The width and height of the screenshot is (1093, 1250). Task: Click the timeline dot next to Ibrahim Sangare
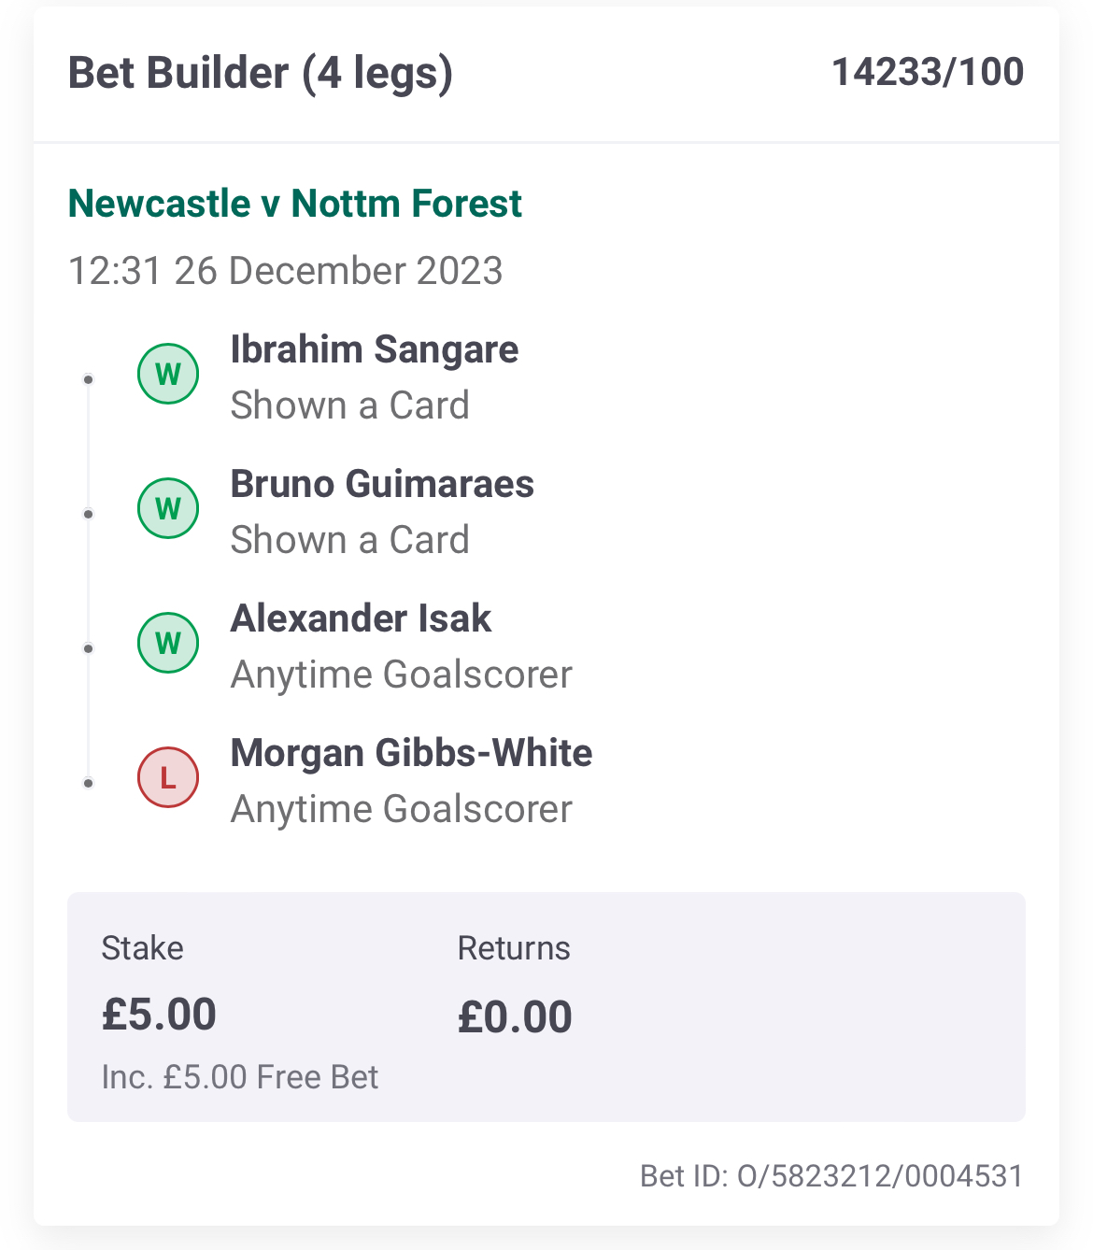pos(89,379)
